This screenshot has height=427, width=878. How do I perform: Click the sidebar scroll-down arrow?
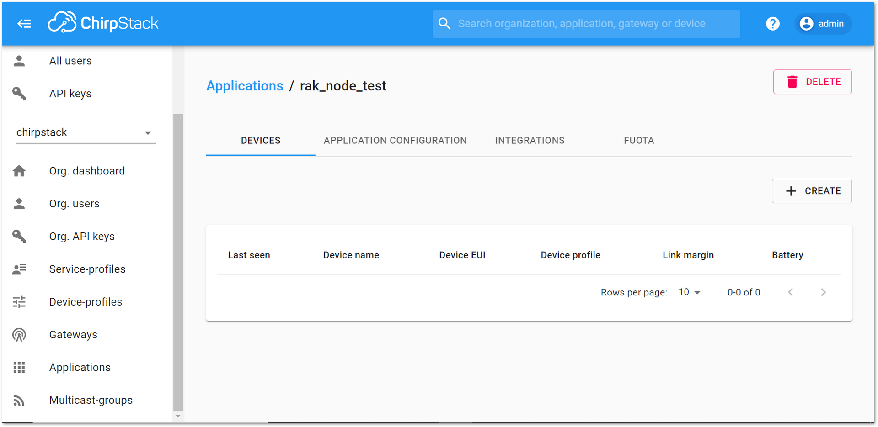tap(178, 416)
